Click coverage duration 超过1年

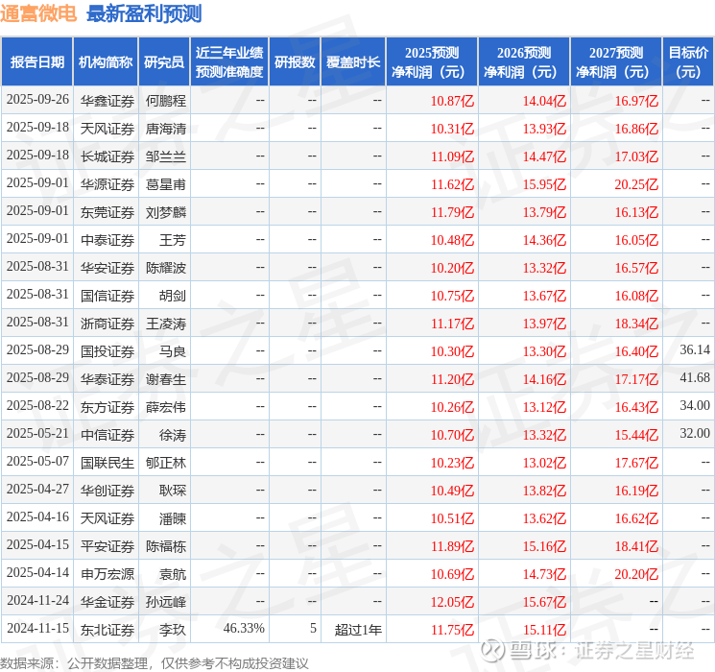[358, 630]
